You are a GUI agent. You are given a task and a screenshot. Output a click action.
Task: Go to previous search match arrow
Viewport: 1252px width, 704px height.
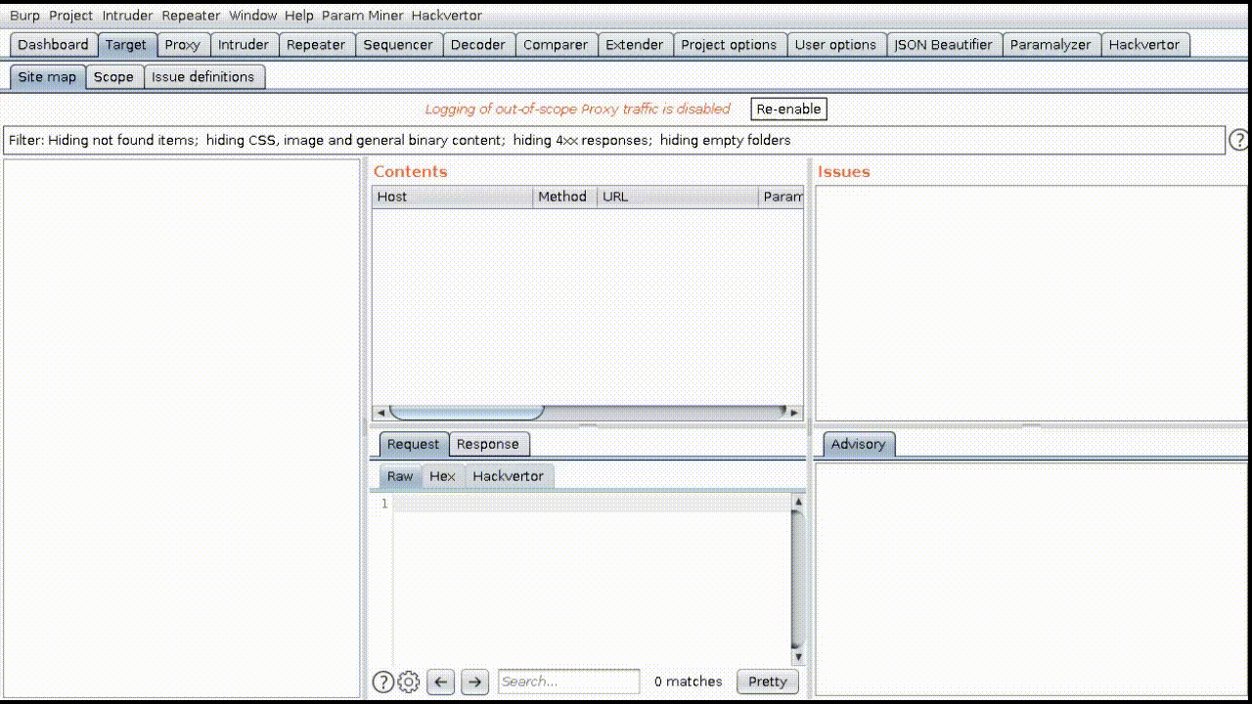coord(441,682)
